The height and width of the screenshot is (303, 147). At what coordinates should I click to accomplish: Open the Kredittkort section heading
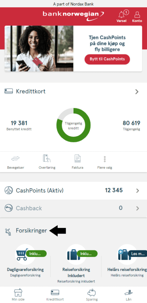coord(31,91)
